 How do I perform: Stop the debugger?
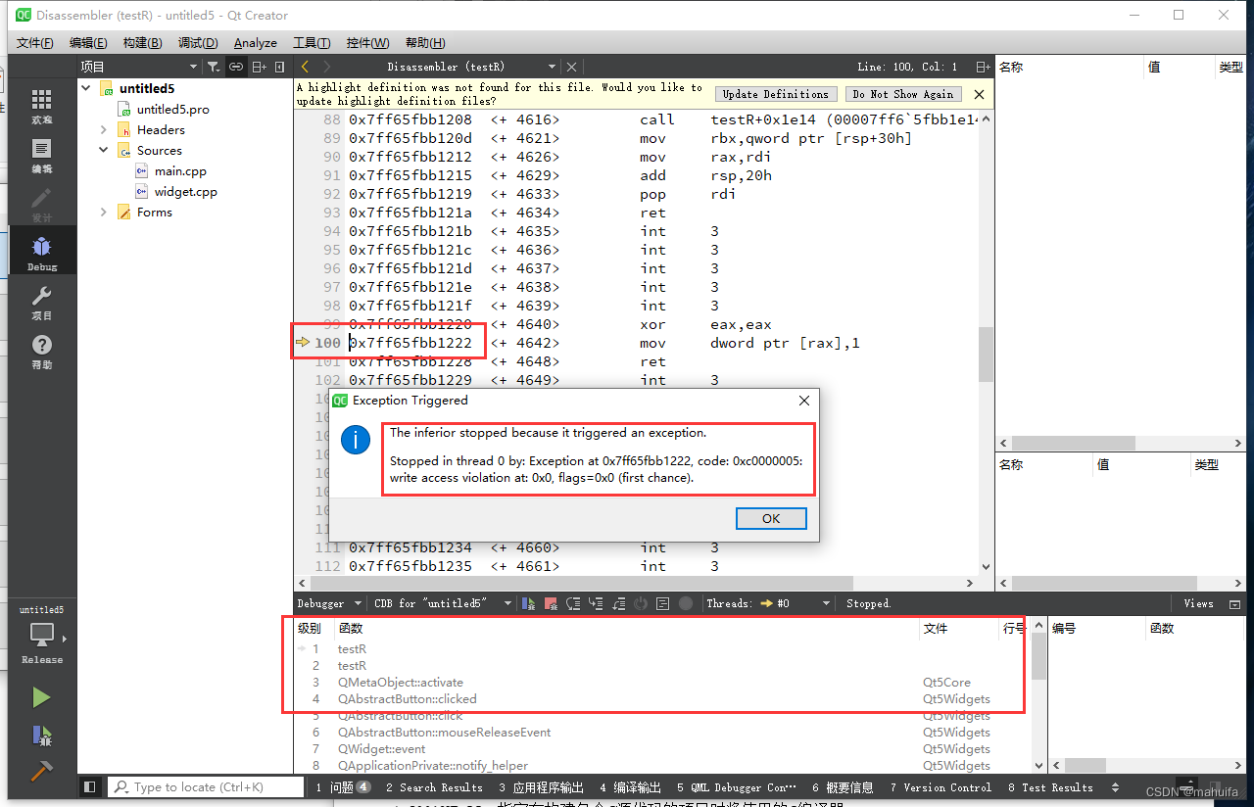(551, 603)
